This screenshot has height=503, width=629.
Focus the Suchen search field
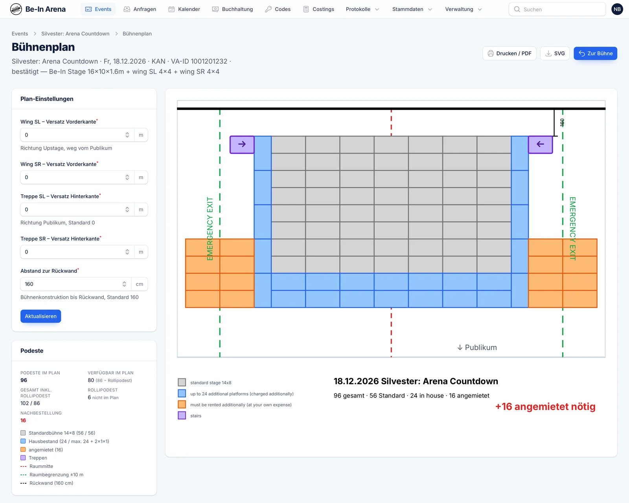(x=557, y=9)
